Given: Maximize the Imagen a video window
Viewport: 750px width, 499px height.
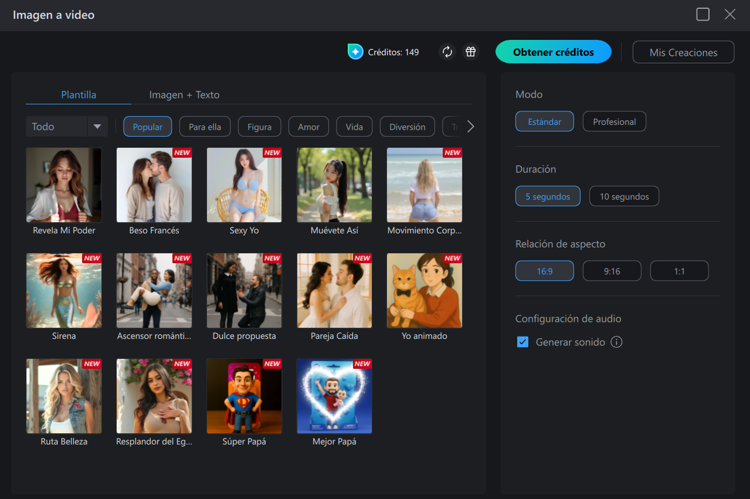Looking at the screenshot, I should [703, 15].
